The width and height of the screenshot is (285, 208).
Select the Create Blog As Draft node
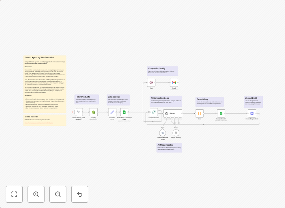[x=252, y=113]
